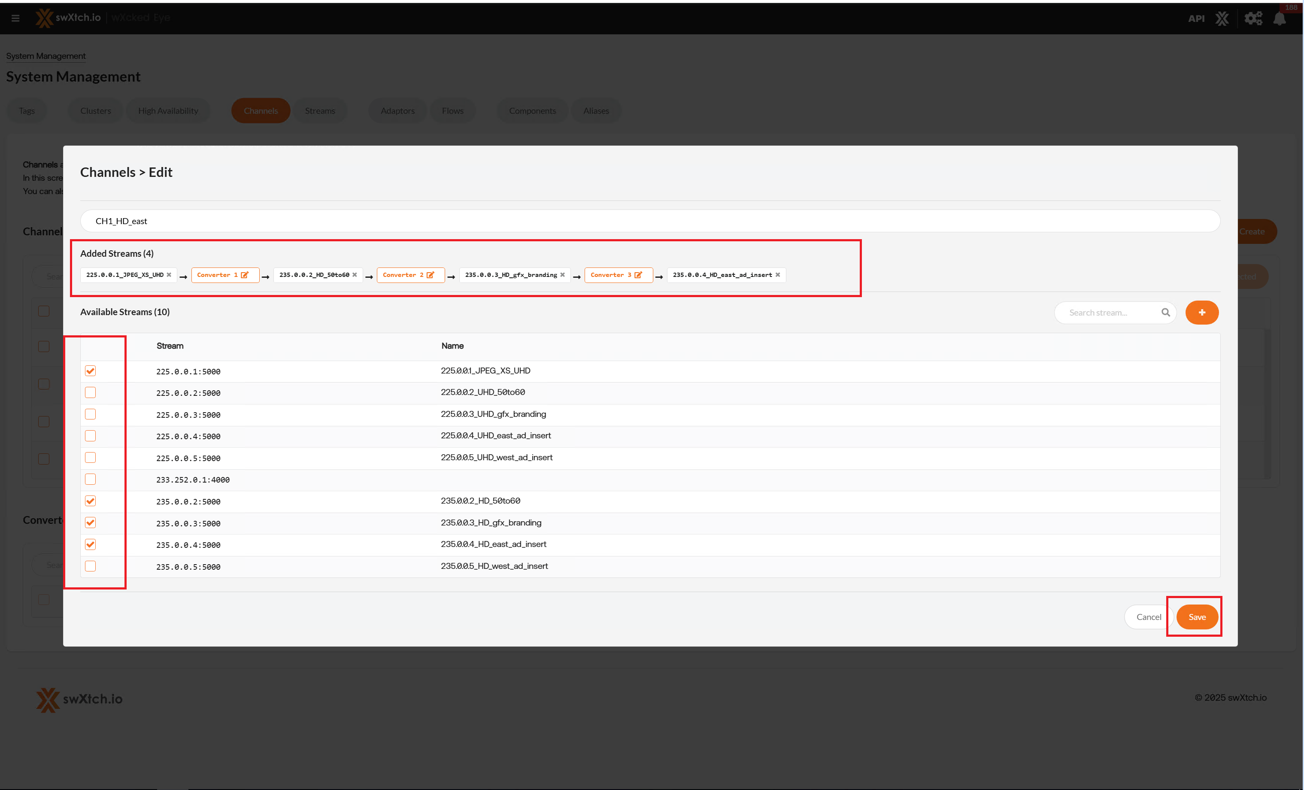Viewport: 1304px width, 790px height.
Task: Open the hamburger menu icon
Action: [x=15, y=18]
